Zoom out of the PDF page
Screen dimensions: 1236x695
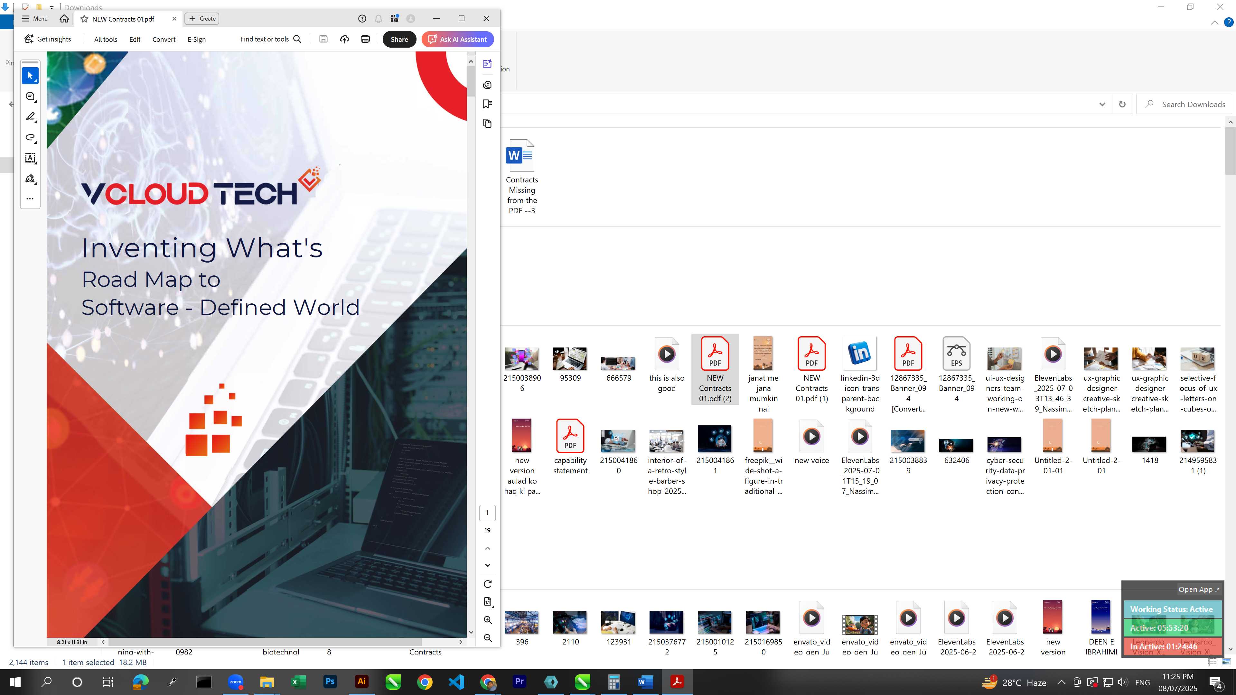coord(488,638)
